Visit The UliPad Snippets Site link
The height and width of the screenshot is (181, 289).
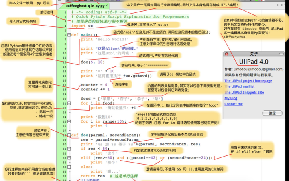pos(244,93)
